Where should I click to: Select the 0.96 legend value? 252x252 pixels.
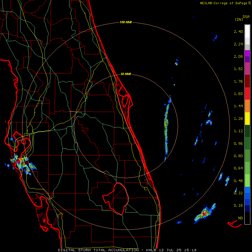[238, 144]
